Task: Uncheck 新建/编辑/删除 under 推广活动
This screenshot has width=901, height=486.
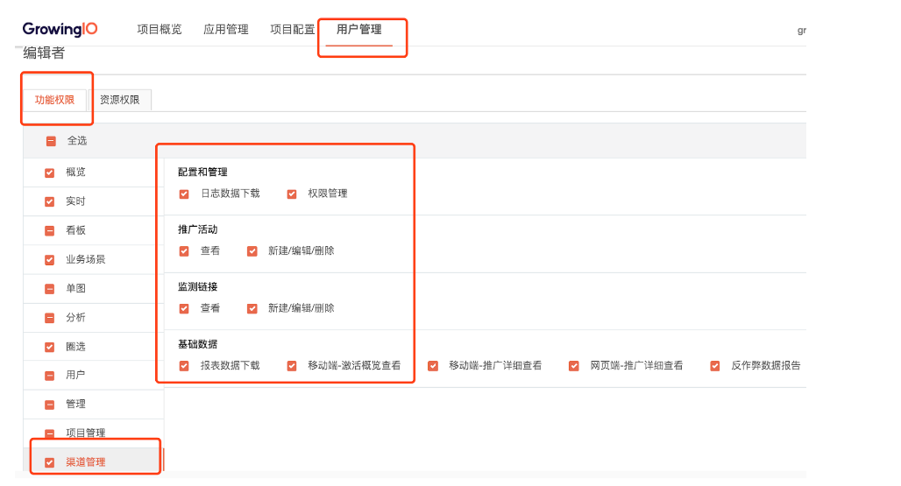Action: (x=252, y=251)
